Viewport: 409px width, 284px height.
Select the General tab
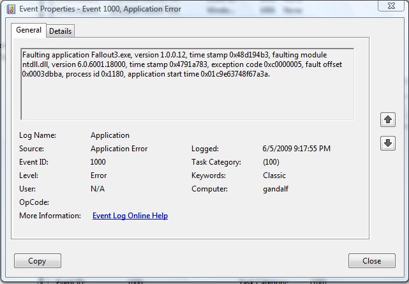(x=29, y=30)
